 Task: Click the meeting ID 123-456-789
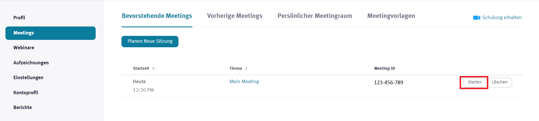coord(388,83)
